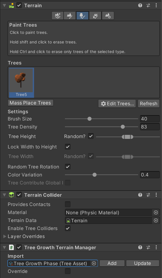Click the Tree Density value field
The width and height of the screenshot is (162, 278).
click(150, 127)
